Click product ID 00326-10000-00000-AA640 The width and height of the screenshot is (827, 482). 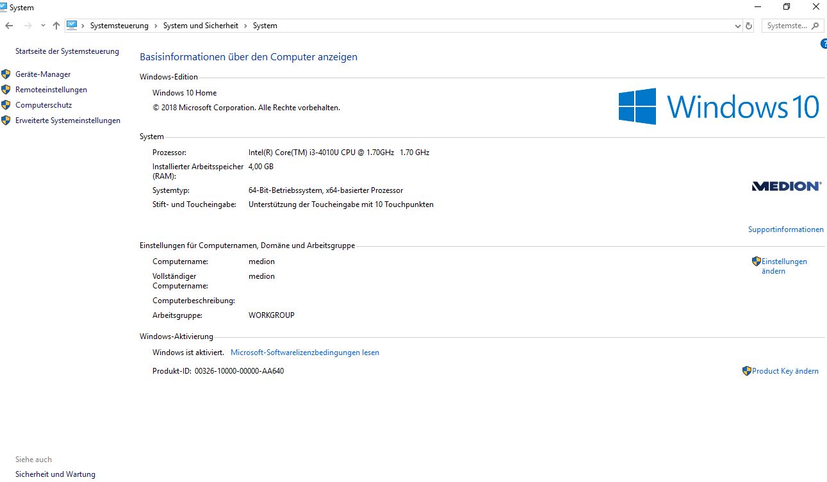click(x=239, y=371)
